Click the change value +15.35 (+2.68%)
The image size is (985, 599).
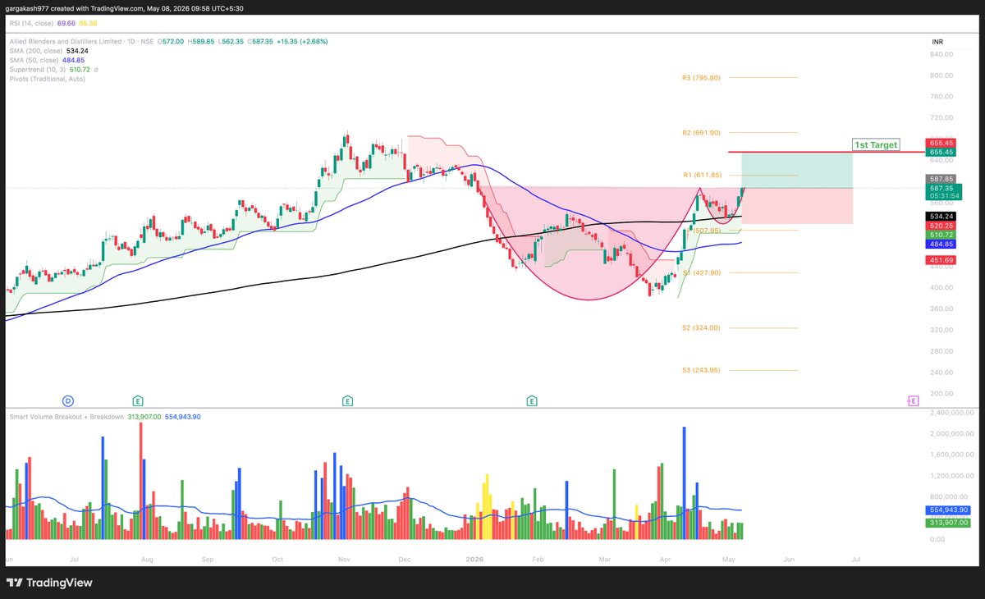tap(302, 41)
